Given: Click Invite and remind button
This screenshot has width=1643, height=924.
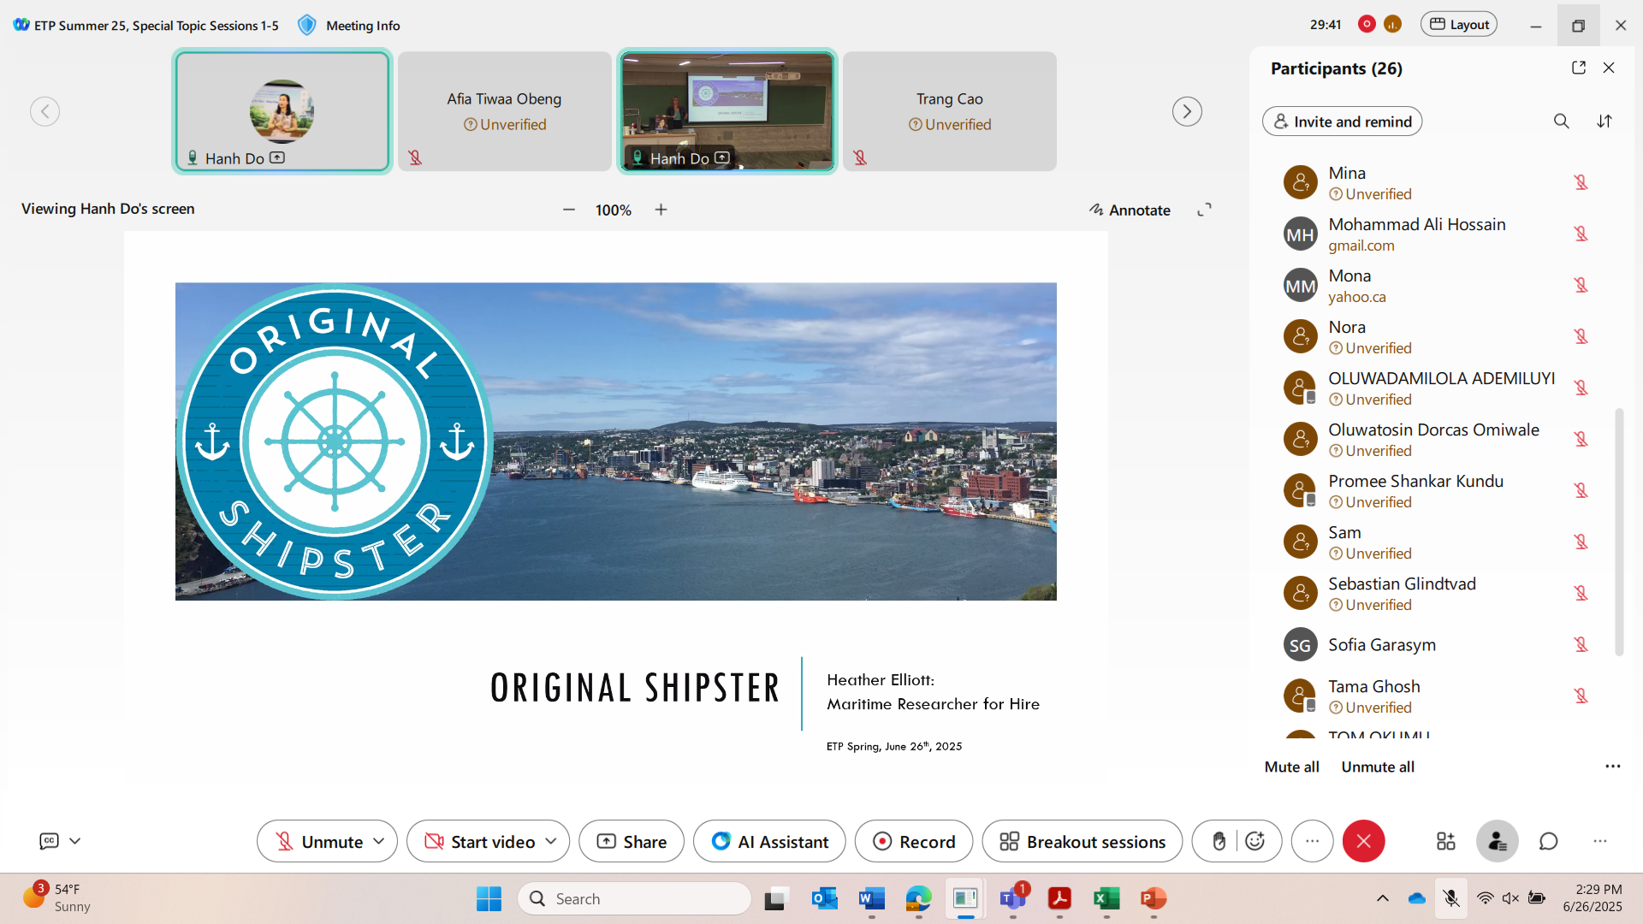Looking at the screenshot, I should [1342, 121].
